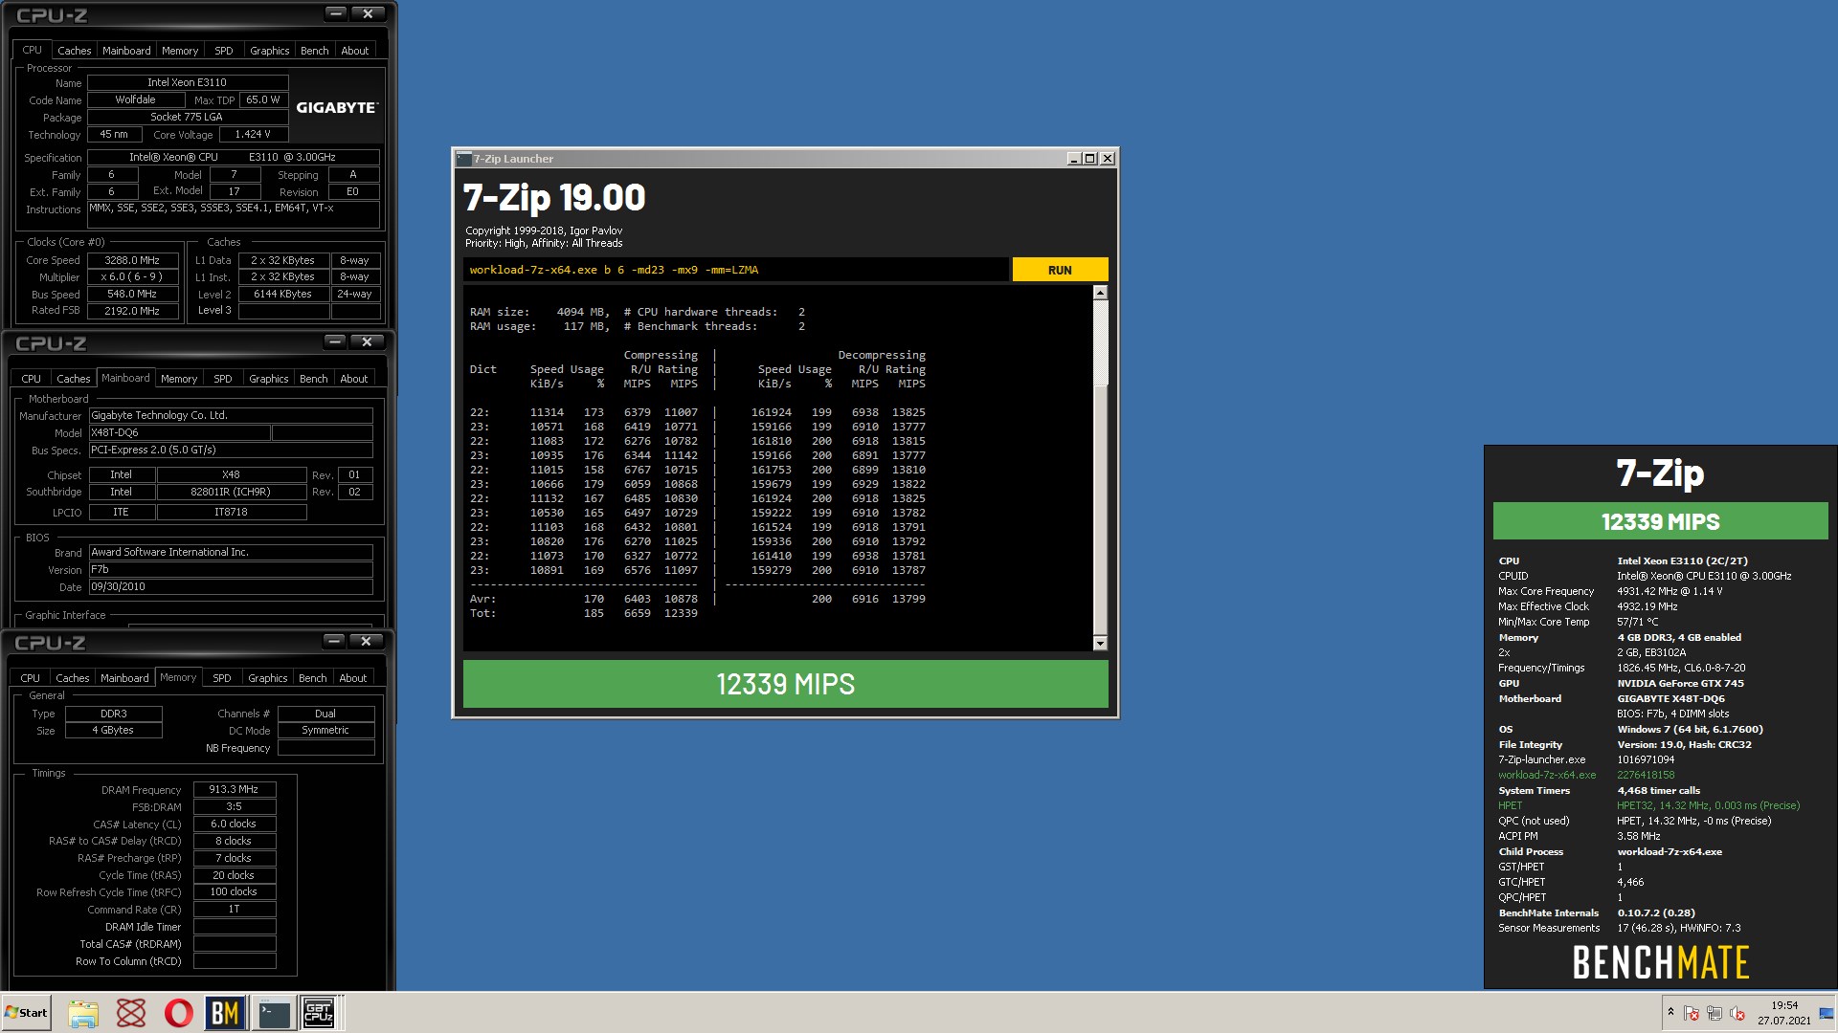The width and height of the screenshot is (1838, 1033).
Task: Open Memory tab in the Processor CPU-Z window
Action: pos(180,51)
